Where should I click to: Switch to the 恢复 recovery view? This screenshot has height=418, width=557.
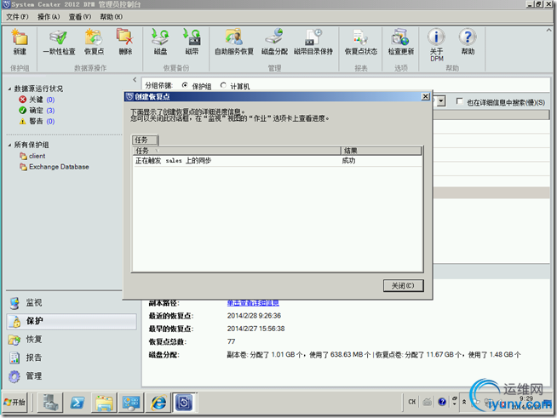(71, 339)
